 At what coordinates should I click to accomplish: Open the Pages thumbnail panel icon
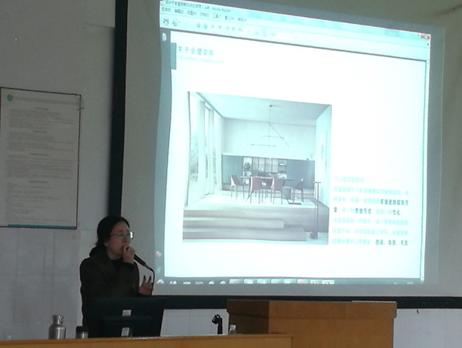[x=163, y=35]
